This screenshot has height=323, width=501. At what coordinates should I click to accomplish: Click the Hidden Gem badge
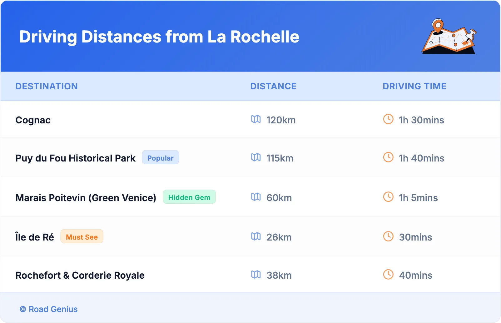(189, 197)
